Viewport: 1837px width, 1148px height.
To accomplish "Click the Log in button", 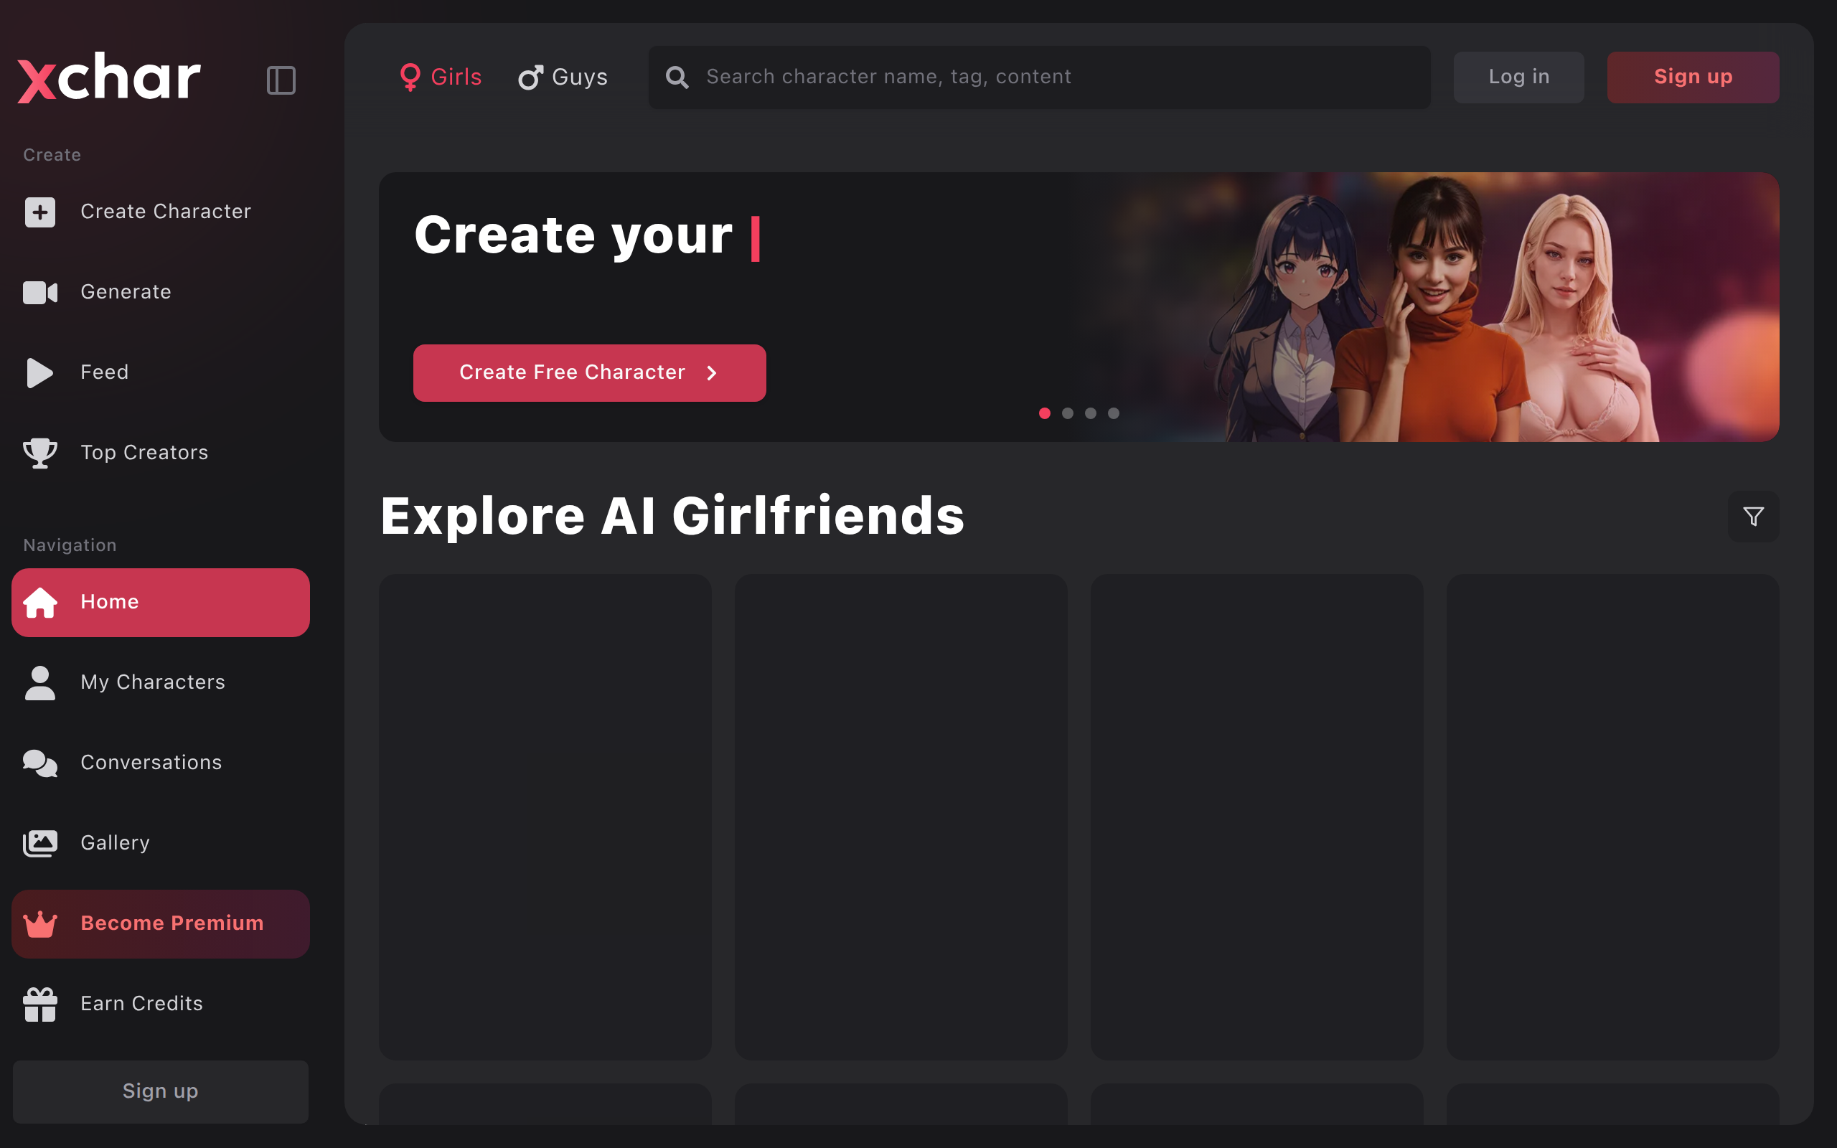I will tap(1518, 77).
